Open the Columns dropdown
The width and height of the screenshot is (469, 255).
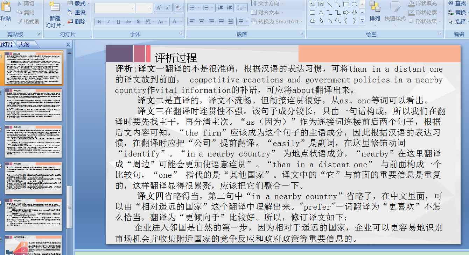pos(243,21)
